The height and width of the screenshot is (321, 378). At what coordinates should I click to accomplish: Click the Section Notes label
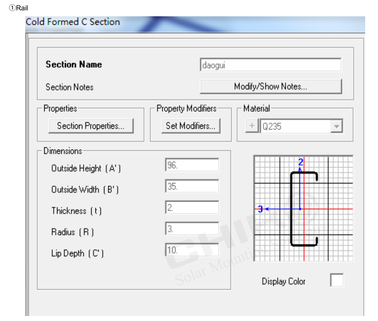click(69, 87)
